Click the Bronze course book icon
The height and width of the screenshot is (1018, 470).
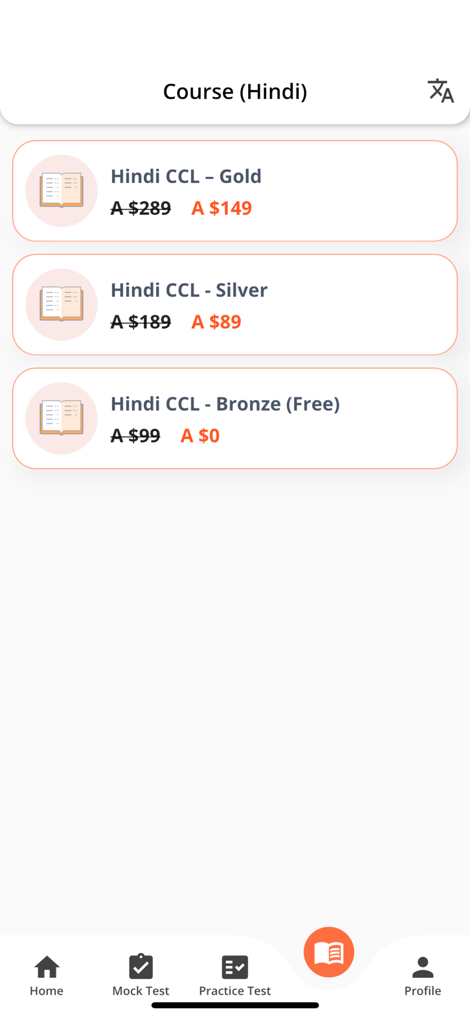[x=62, y=418]
